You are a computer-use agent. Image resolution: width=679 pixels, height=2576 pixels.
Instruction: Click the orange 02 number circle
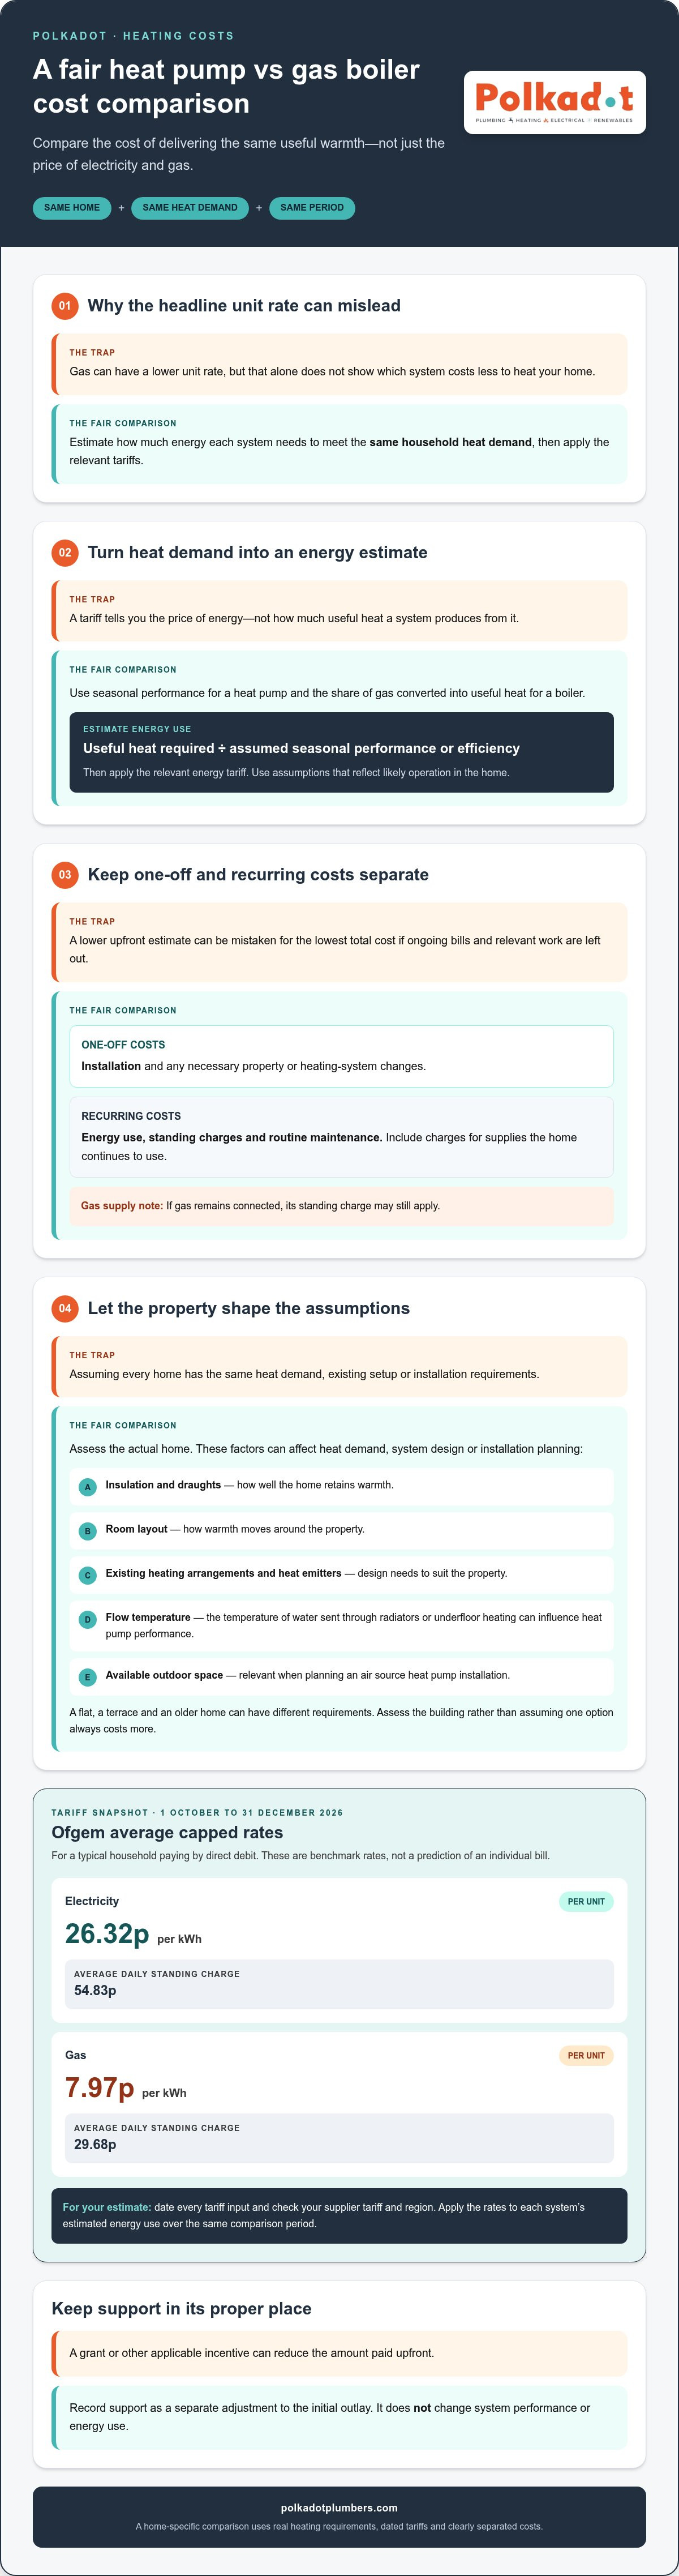tap(65, 553)
